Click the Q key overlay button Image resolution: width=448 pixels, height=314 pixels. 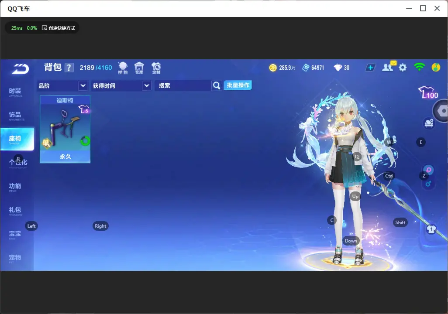[x=357, y=157]
